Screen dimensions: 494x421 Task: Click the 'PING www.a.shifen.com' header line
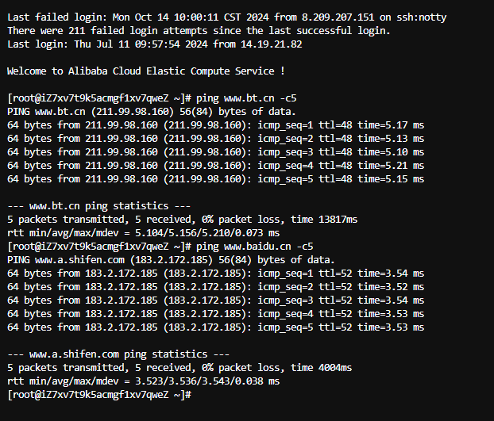(x=171, y=260)
